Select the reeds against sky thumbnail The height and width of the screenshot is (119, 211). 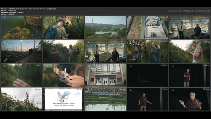click(21, 99)
